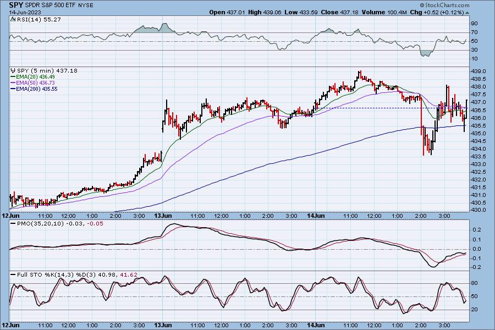This screenshot has height=330, width=495.
Task: Click the EMA(20) 436.49 legend text
Action: point(35,77)
